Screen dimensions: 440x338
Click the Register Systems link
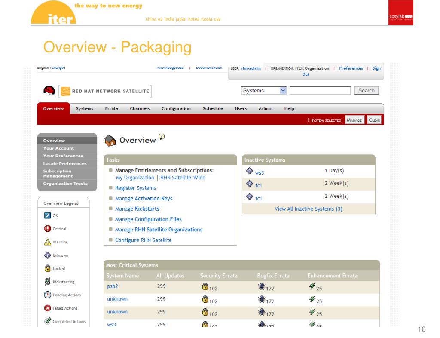pyautogui.click(x=135, y=188)
